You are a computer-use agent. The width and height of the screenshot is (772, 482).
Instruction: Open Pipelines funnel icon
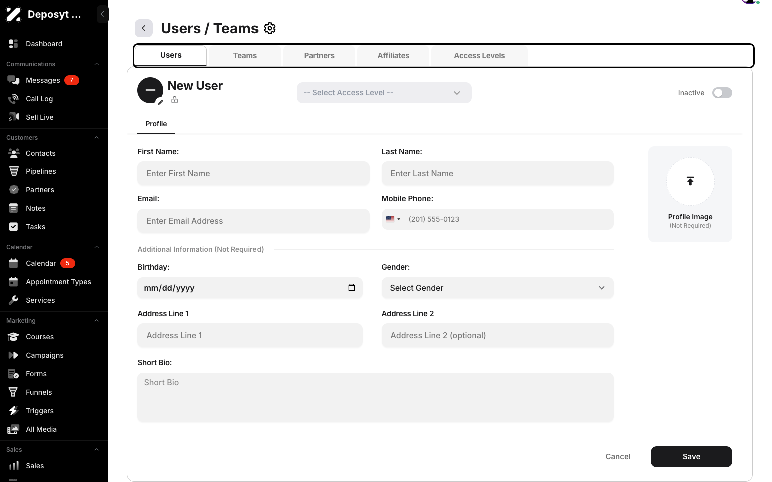pyautogui.click(x=14, y=171)
